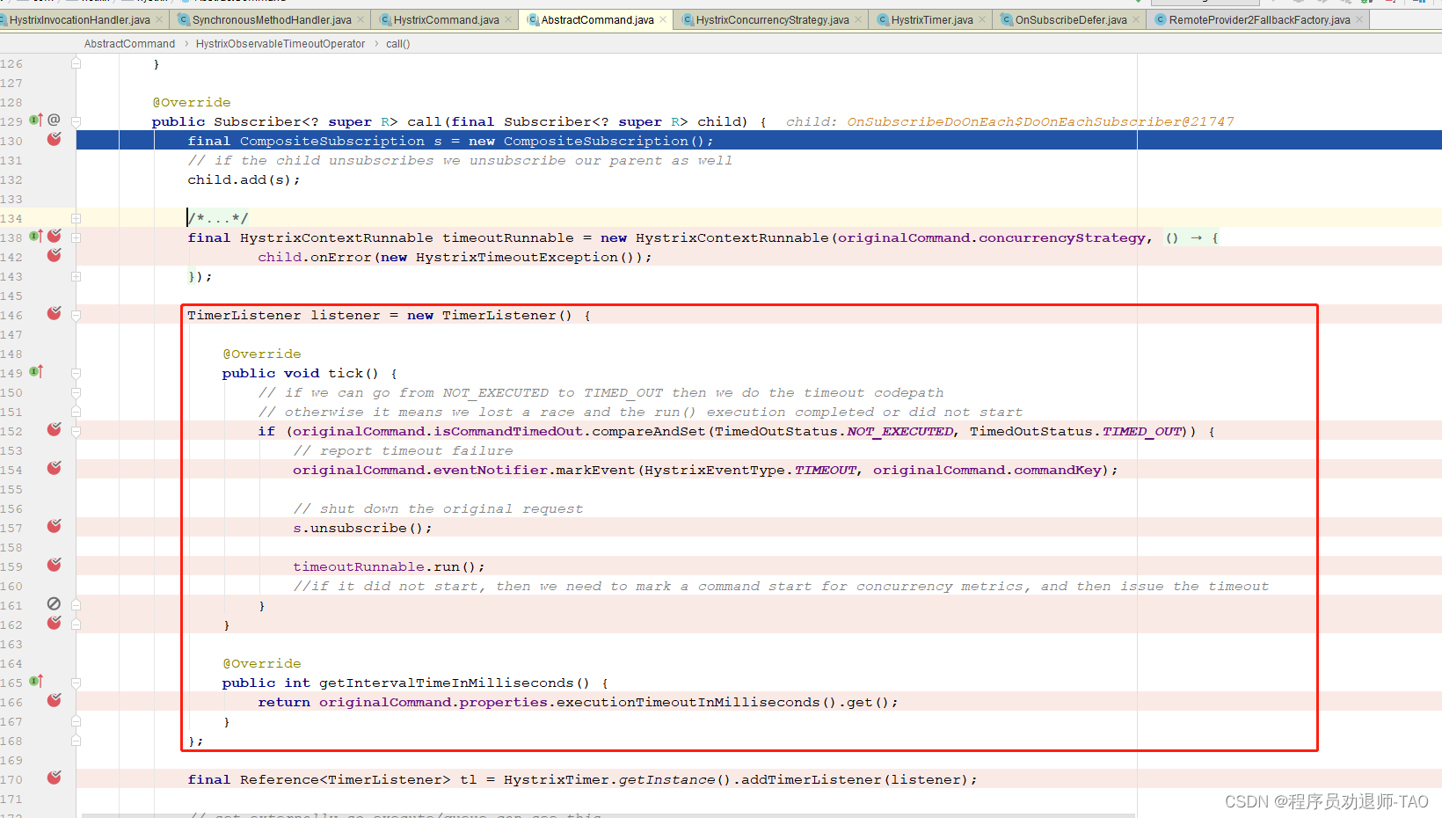The image size is (1442, 818).
Task: Switch to HystrixCommand.java tab
Action: coord(446,19)
